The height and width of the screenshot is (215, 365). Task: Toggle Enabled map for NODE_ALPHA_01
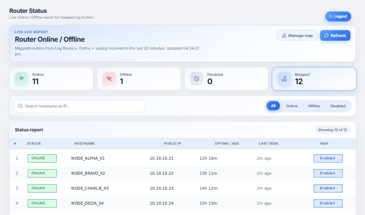(328, 158)
